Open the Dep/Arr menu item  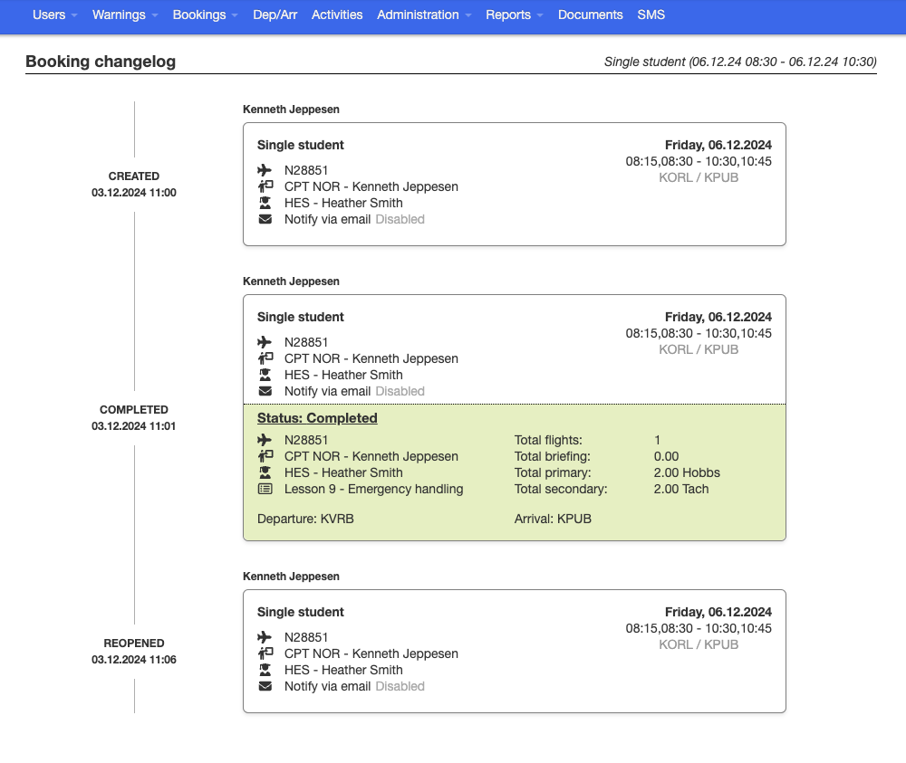275,14
